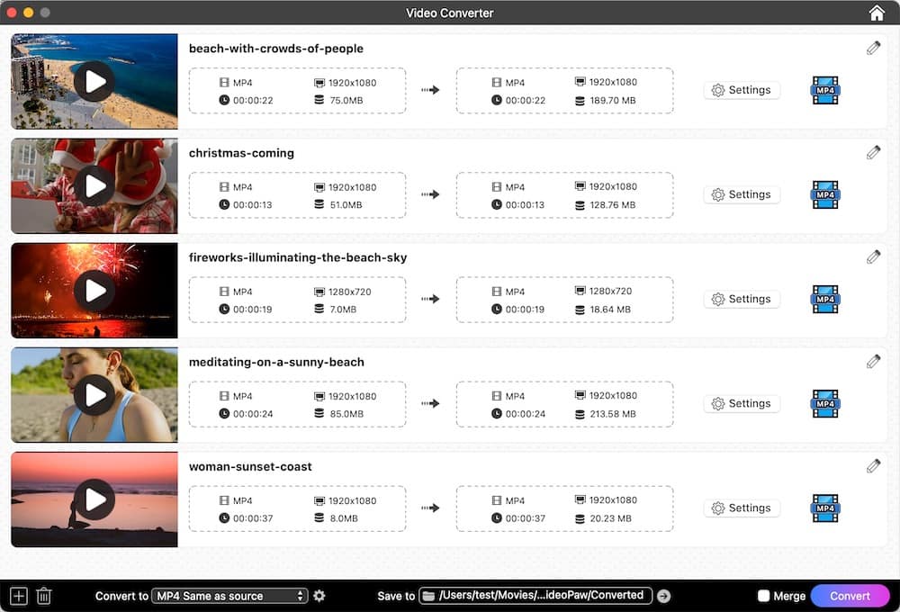This screenshot has height=612, width=900.
Task: Play the beach-with-crowds-of-people preview
Action: click(x=94, y=81)
